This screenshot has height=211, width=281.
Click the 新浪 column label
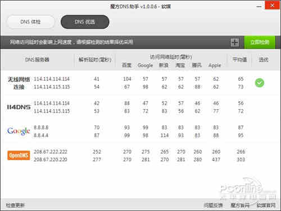tap(164, 65)
